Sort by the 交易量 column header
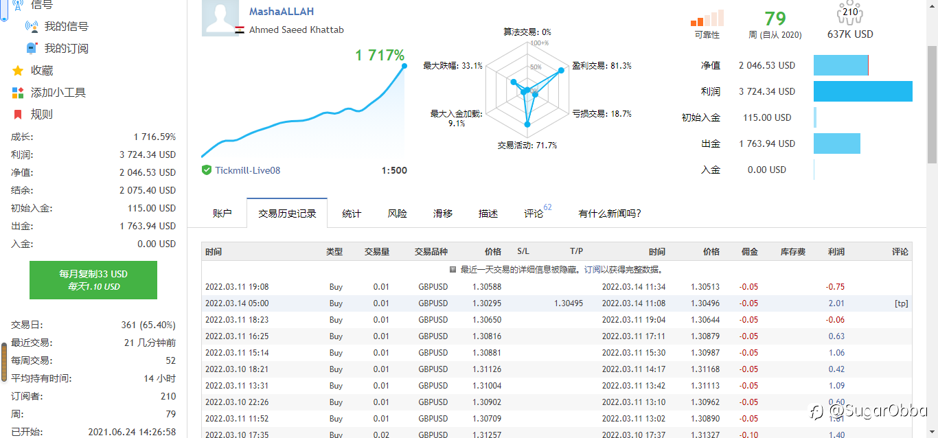Screen dimensions: 938x438 377,252
